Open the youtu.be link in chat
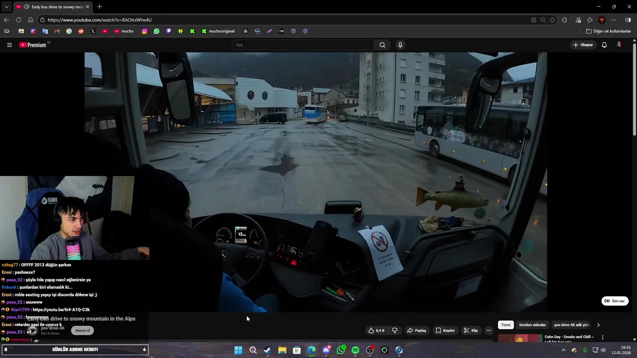This screenshot has width=637, height=358. coord(61,309)
